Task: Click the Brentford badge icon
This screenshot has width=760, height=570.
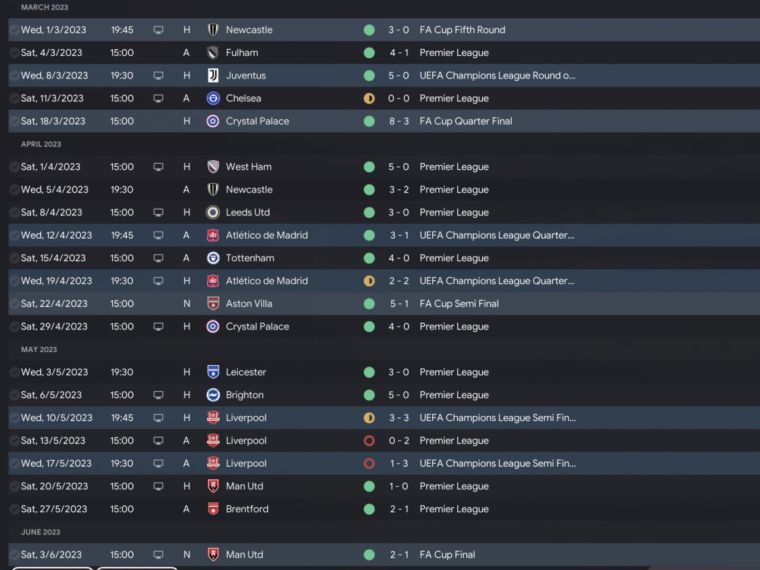Action: (x=213, y=509)
